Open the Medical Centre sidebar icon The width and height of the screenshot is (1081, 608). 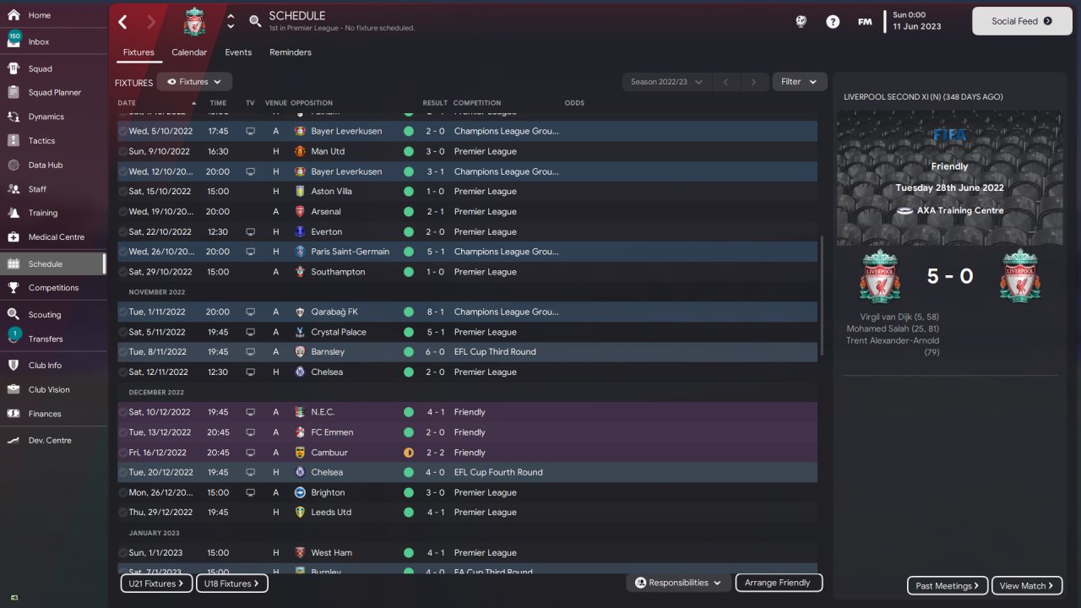pyautogui.click(x=14, y=237)
